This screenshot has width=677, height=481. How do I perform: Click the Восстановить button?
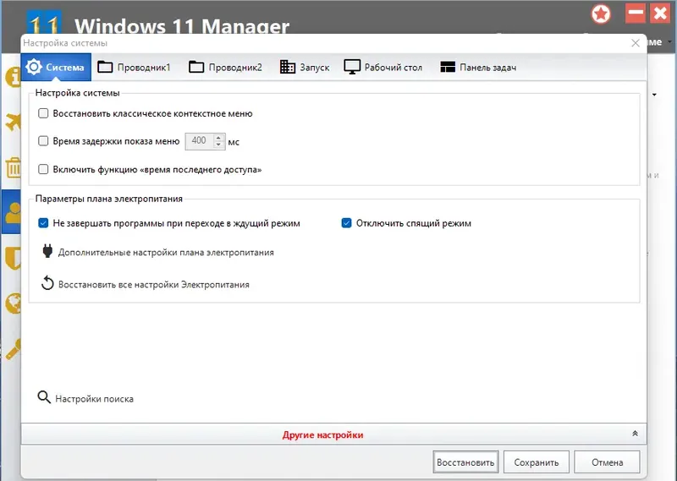(465, 462)
